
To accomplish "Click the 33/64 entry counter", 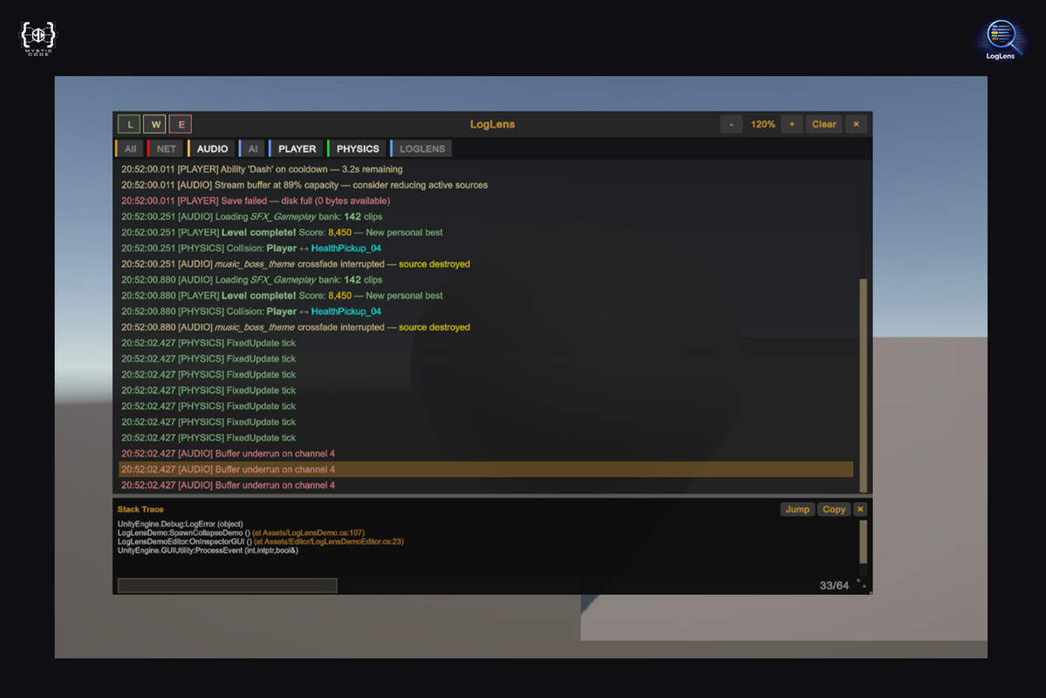I will coord(834,585).
